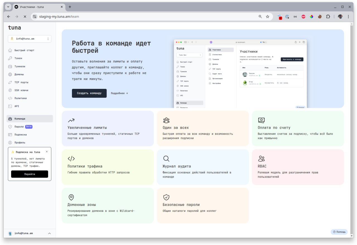Click the Туннели sidebar icon
Viewport: 357px width, 245px height.
(x=10, y=66)
